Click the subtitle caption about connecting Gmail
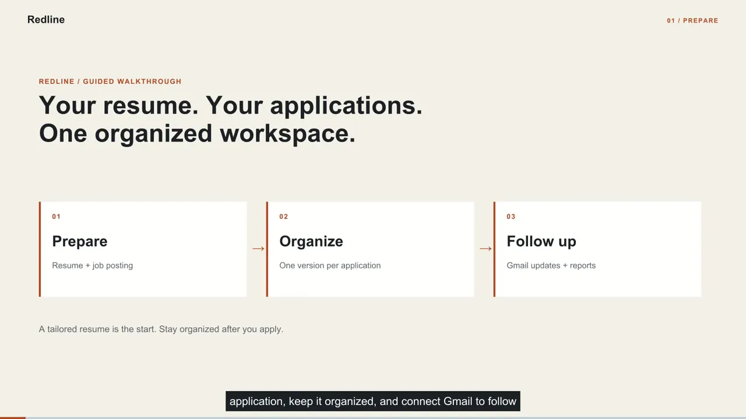 click(x=373, y=402)
